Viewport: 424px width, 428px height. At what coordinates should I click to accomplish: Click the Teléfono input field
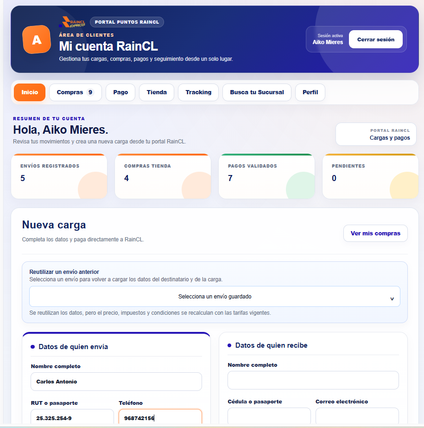[160, 417]
